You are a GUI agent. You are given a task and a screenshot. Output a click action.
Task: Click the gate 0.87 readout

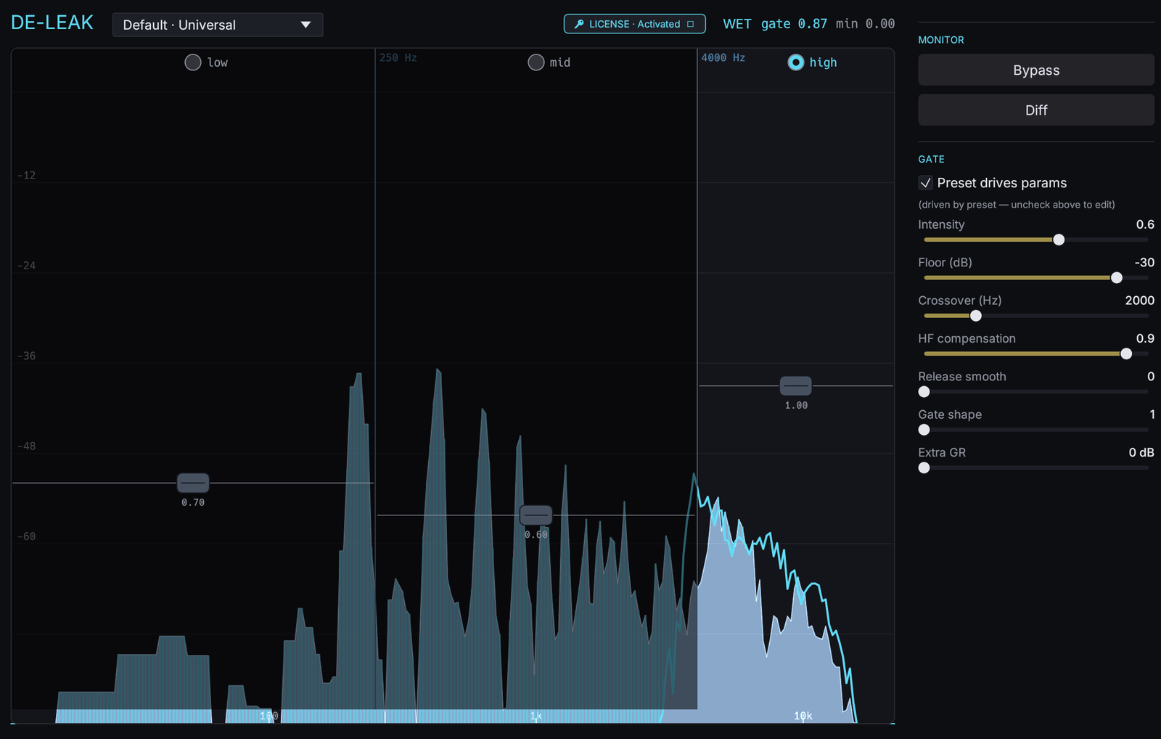tap(795, 24)
